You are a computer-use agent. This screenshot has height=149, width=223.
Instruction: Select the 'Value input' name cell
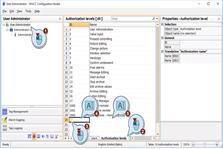click(x=123, y=34)
